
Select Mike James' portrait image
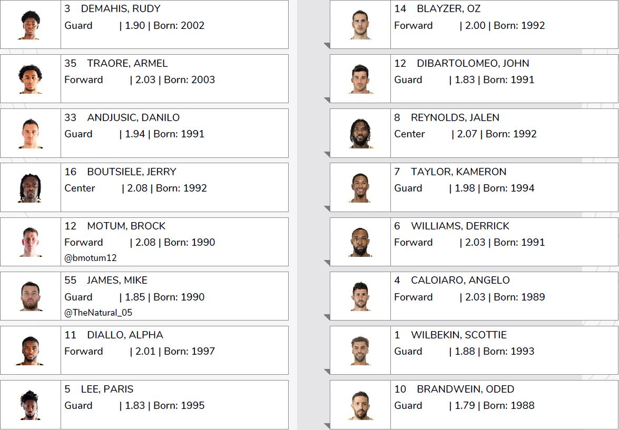pyautogui.click(x=31, y=296)
